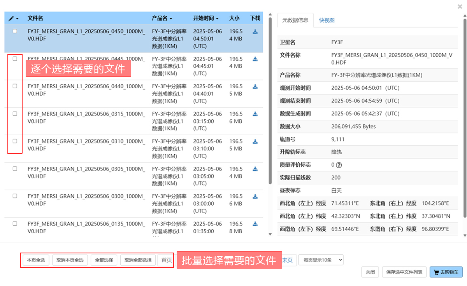Click the file list vertical scrollbar
This screenshot has width=467, height=286.
270,97
